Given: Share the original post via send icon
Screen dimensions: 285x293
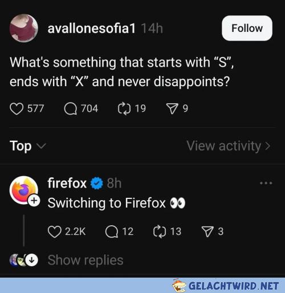Looking at the screenshot, I should coord(172,109).
